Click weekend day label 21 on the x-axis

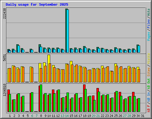coord(98,116)
